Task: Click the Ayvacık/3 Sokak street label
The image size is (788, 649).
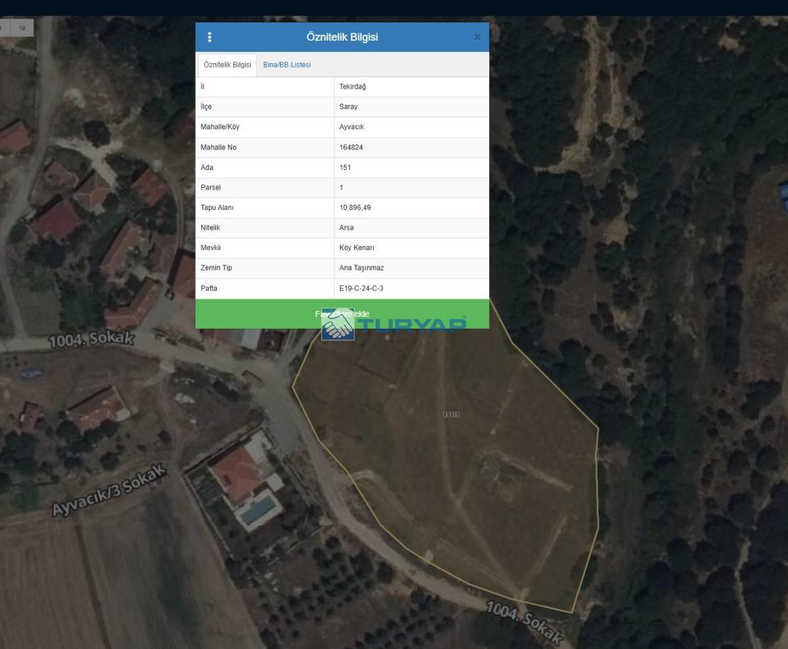Action: [109, 490]
